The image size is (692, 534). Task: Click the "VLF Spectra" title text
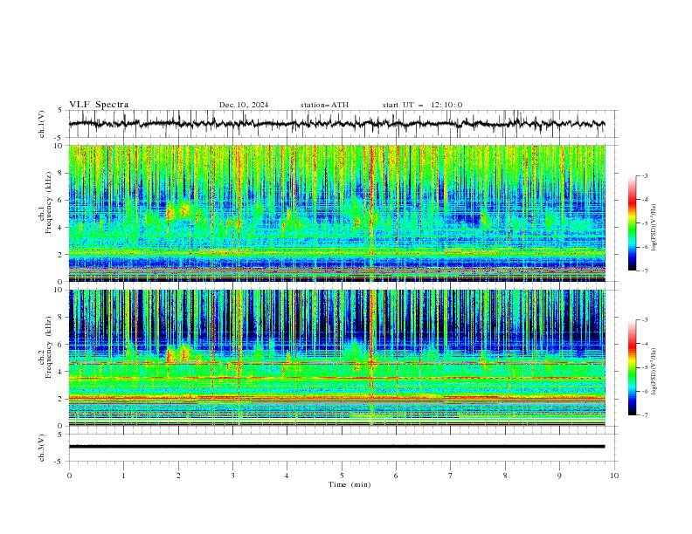(99, 105)
